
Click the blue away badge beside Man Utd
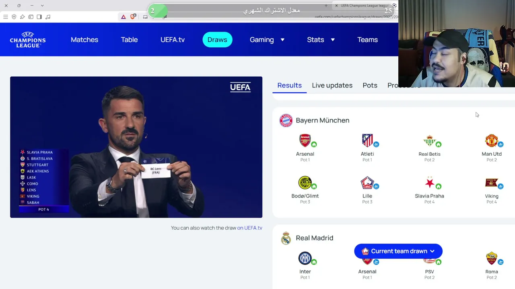(501, 144)
